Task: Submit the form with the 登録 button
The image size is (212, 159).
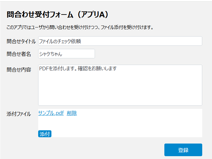Action: (183, 150)
